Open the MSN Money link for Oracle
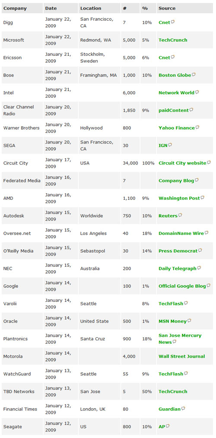216x438 pixels. [x=172, y=321]
